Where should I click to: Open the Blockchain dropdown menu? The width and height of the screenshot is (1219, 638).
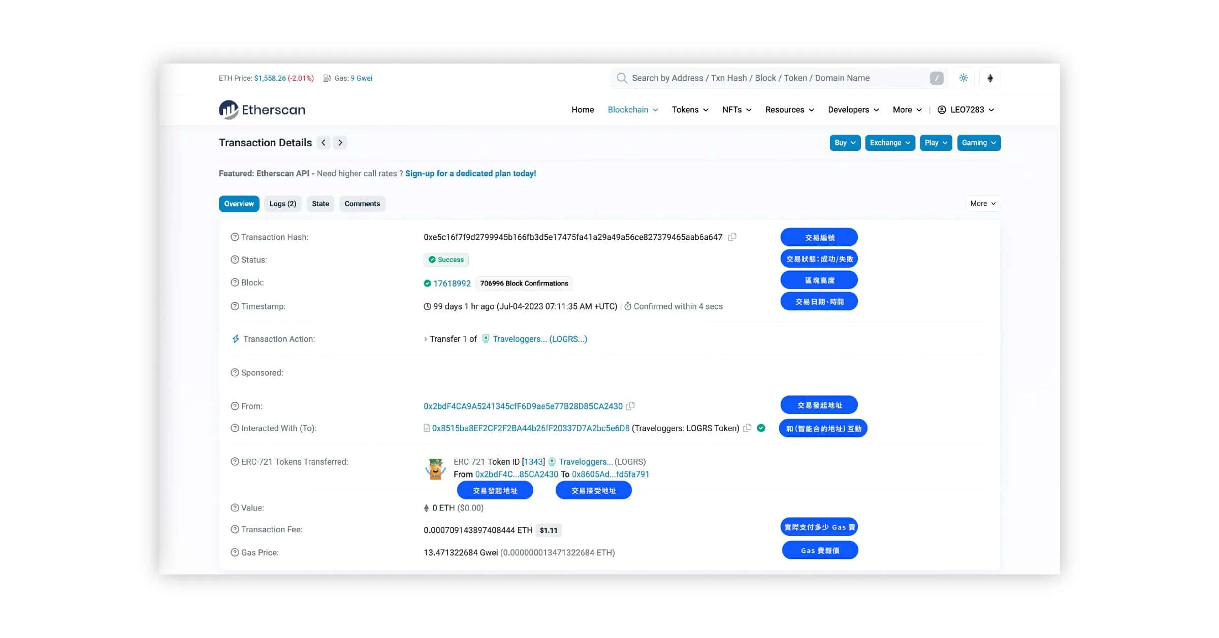click(633, 110)
